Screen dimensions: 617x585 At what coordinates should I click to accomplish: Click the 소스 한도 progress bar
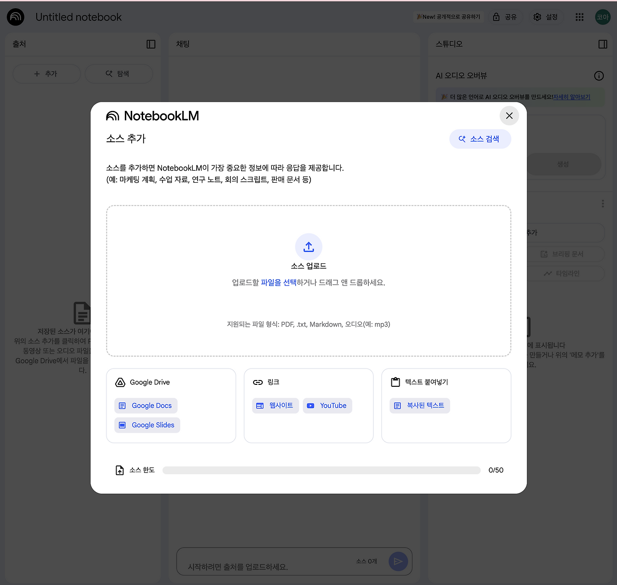322,470
